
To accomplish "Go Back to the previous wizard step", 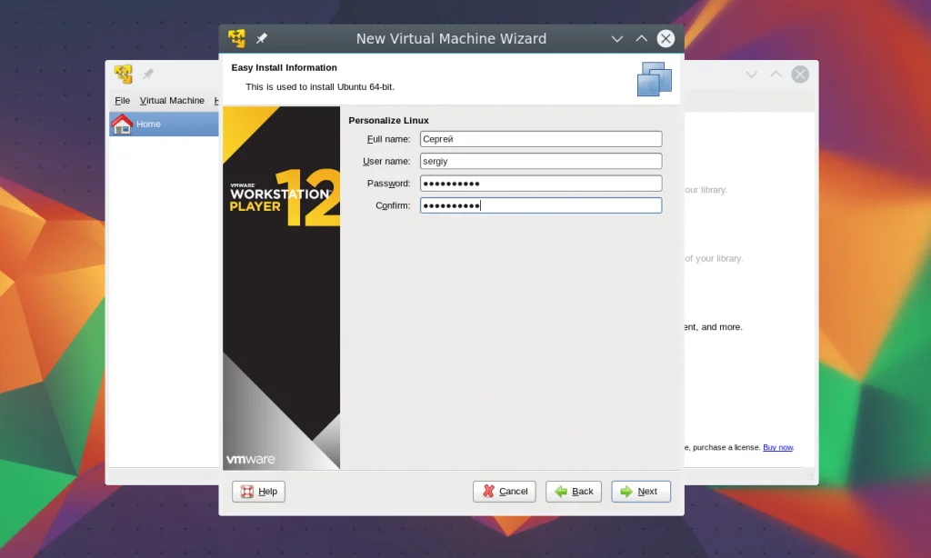I will [574, 492].
